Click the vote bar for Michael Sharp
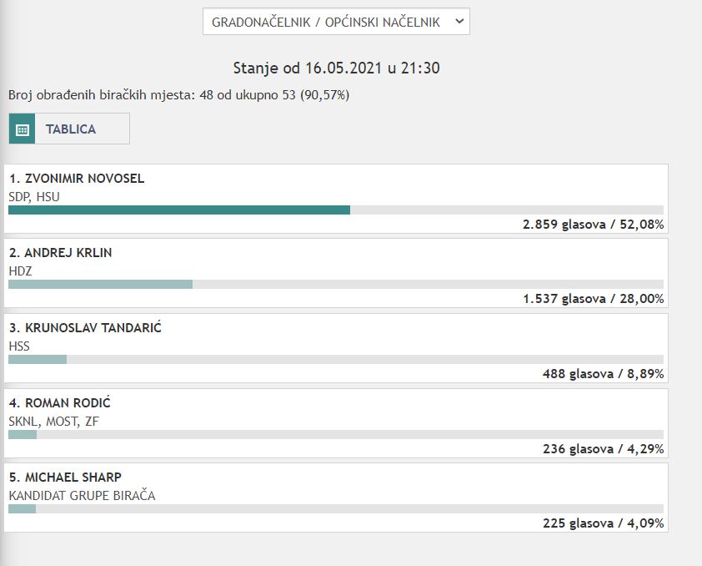The width and height of the screenshot is (702, 566). tap(22, 508)
